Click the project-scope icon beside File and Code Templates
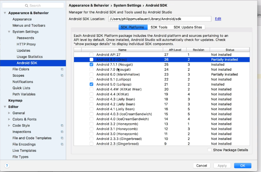The height and width of the screenshot is (172, 261). point(62,138)
